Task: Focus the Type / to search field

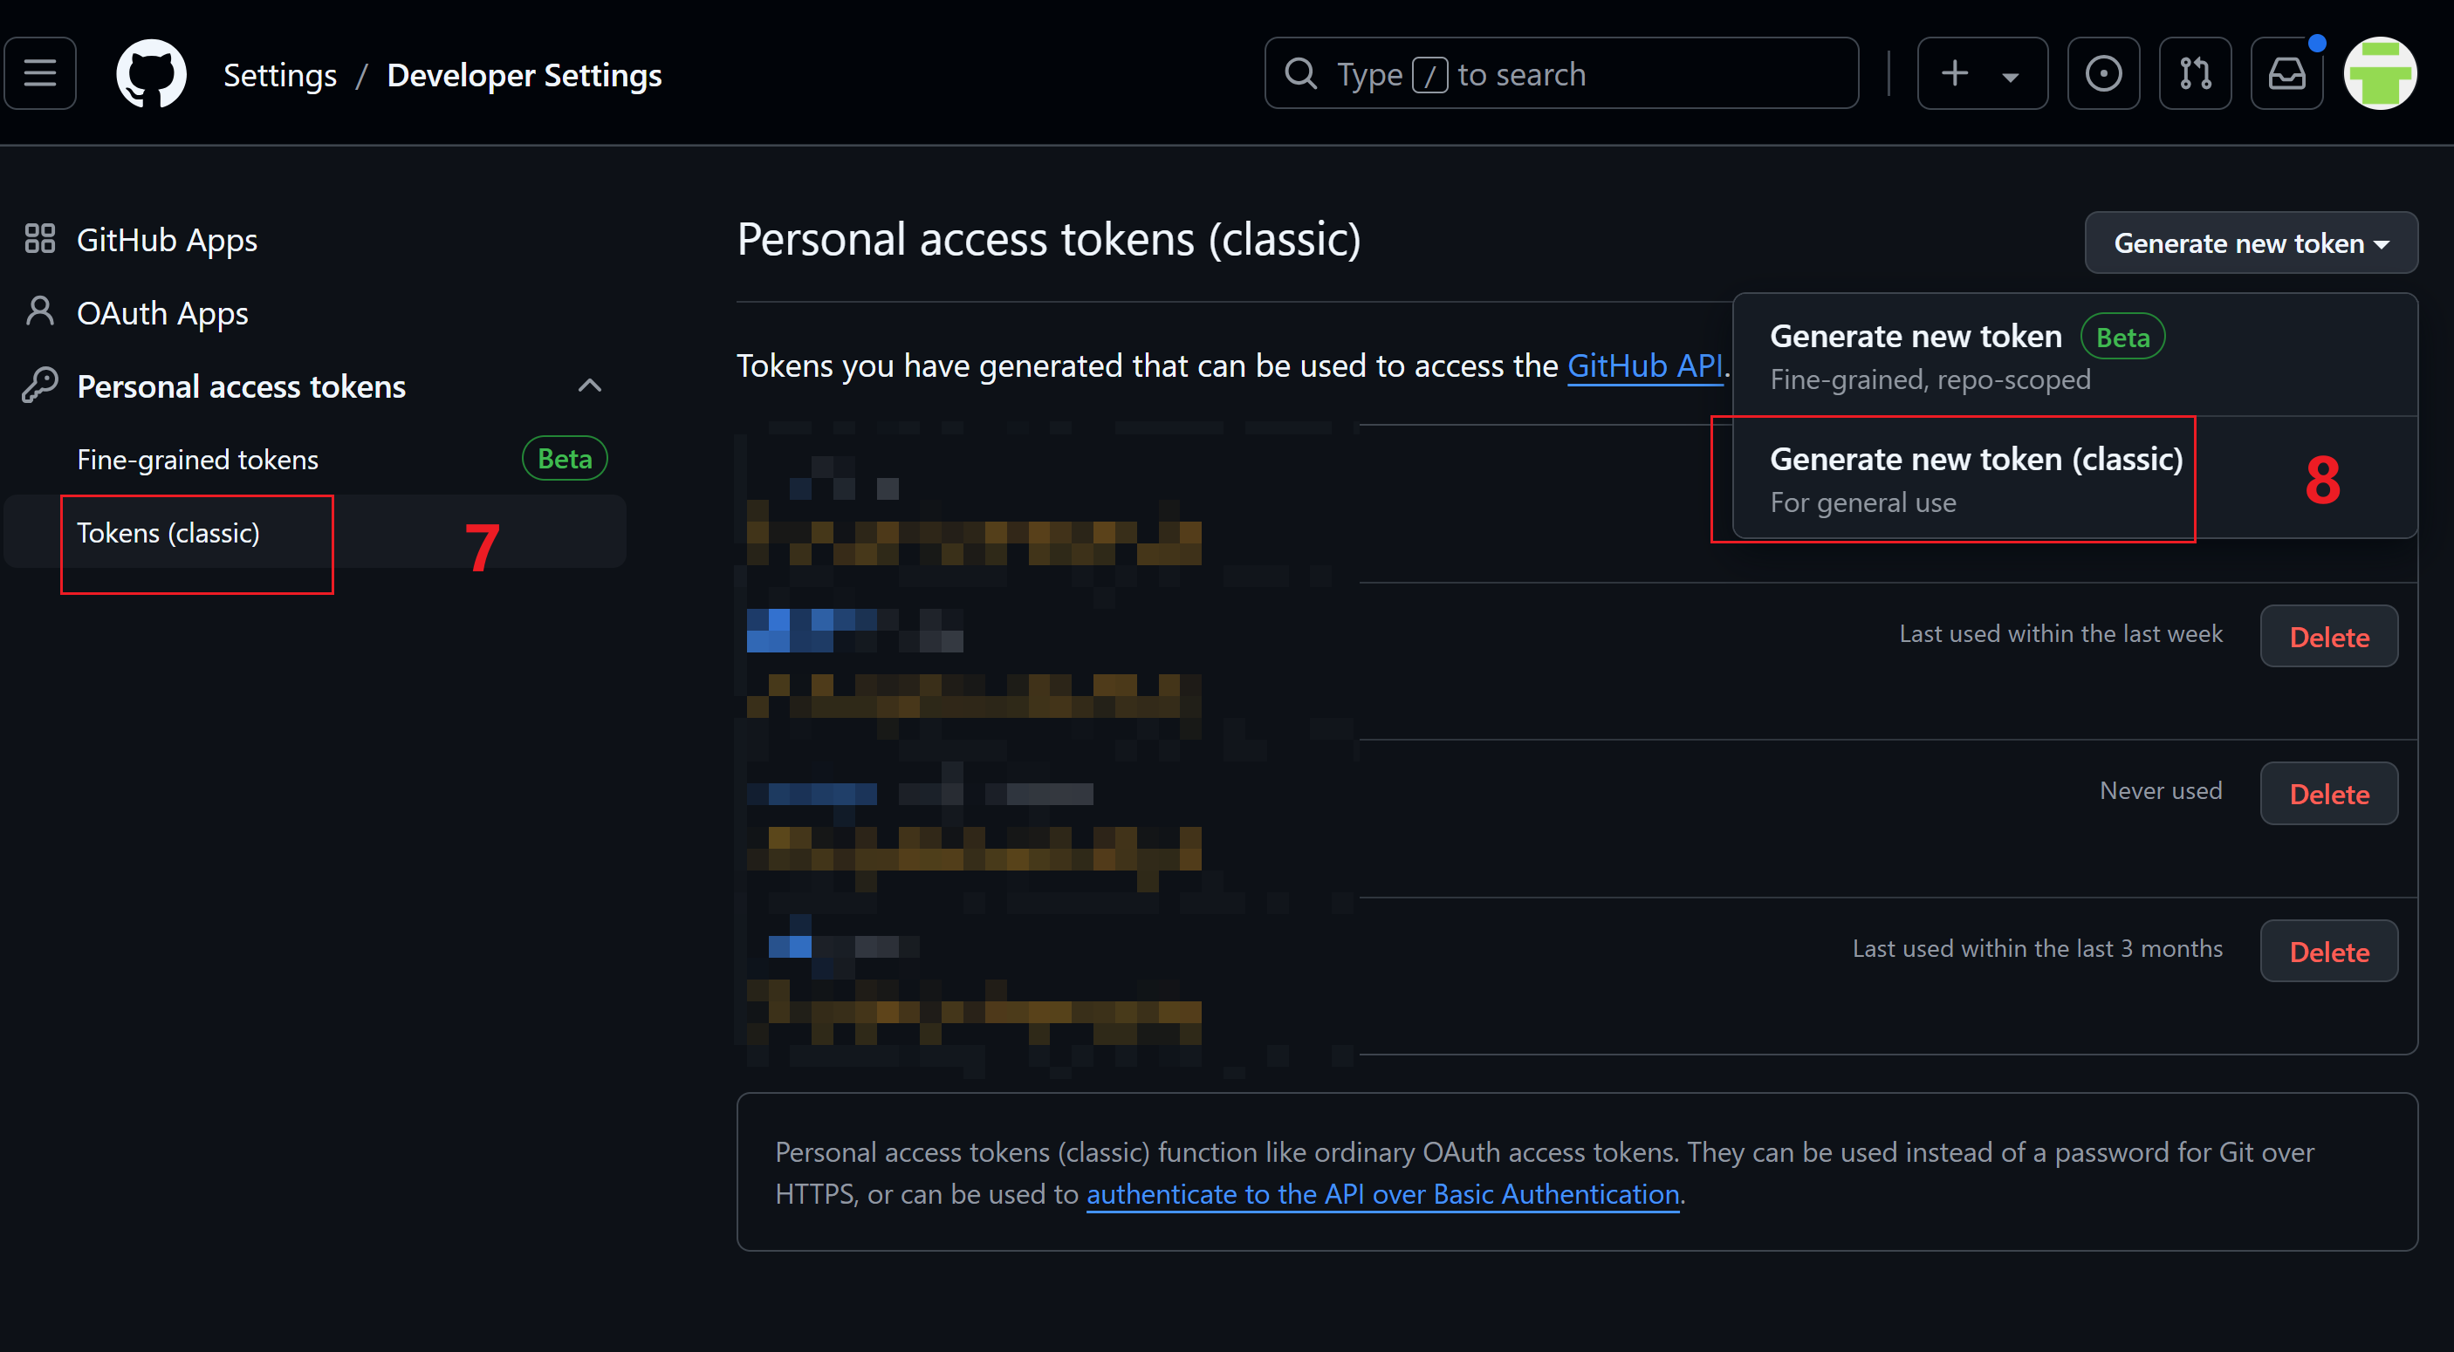Action: tap(1561, 73)
